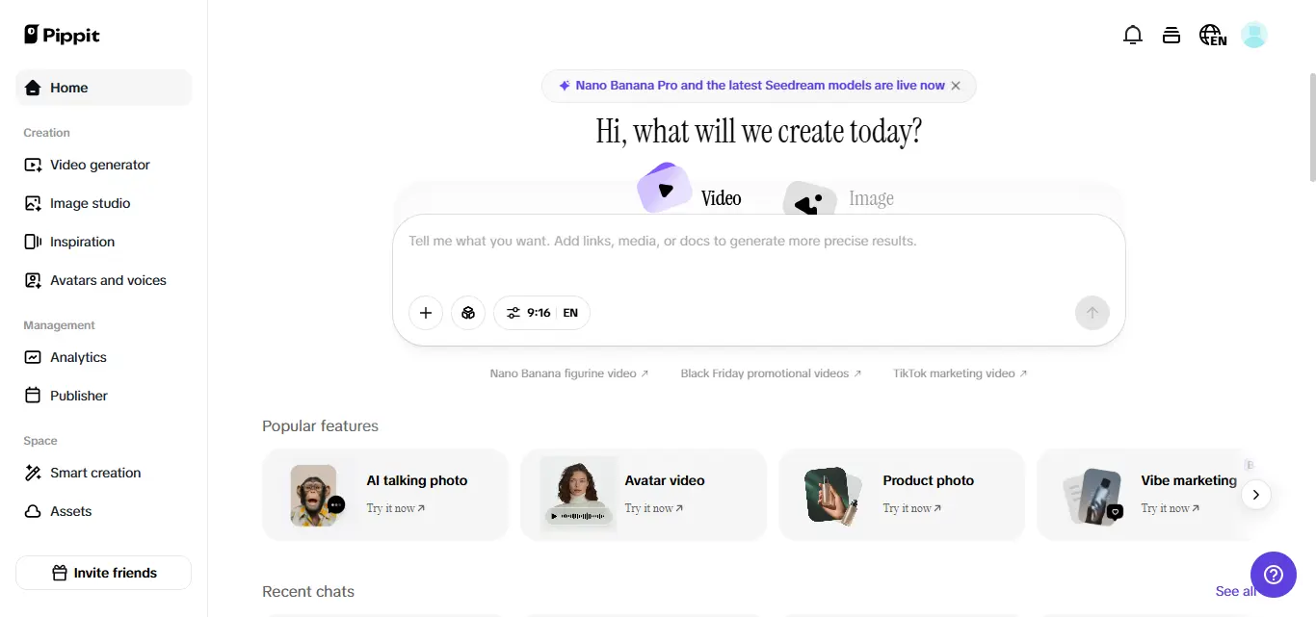This screenshot has width=1316, height=617.
Task: Click the credits stack icon in header
Action: [1171, 36]
